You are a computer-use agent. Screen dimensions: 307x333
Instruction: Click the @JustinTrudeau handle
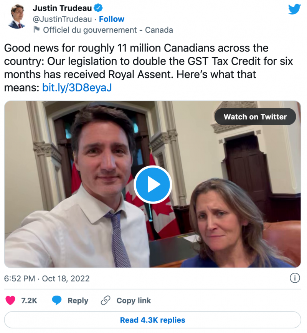tap(62, 19)
